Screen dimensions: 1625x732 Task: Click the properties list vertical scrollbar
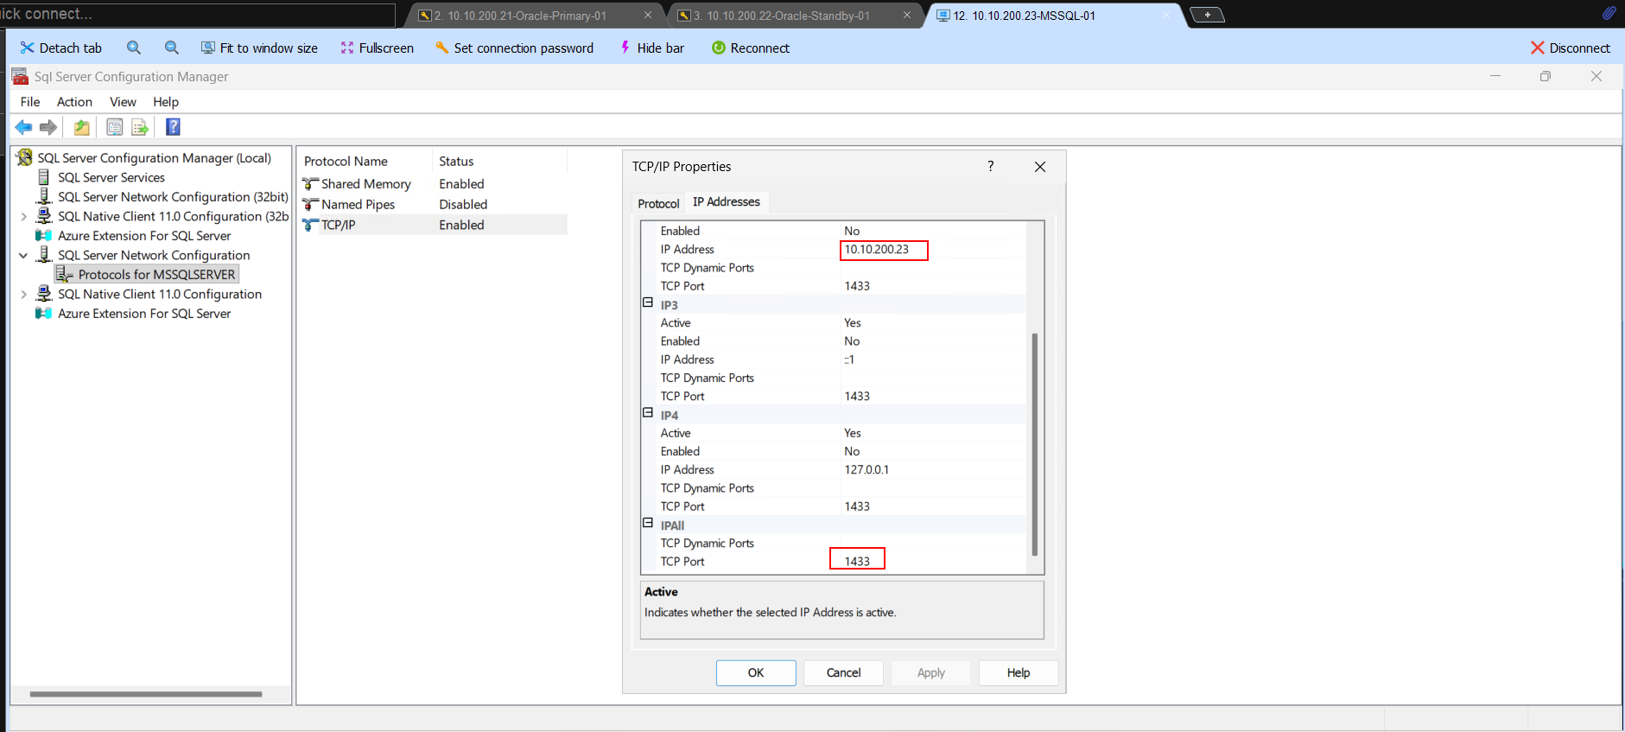tap(1035, 443)
